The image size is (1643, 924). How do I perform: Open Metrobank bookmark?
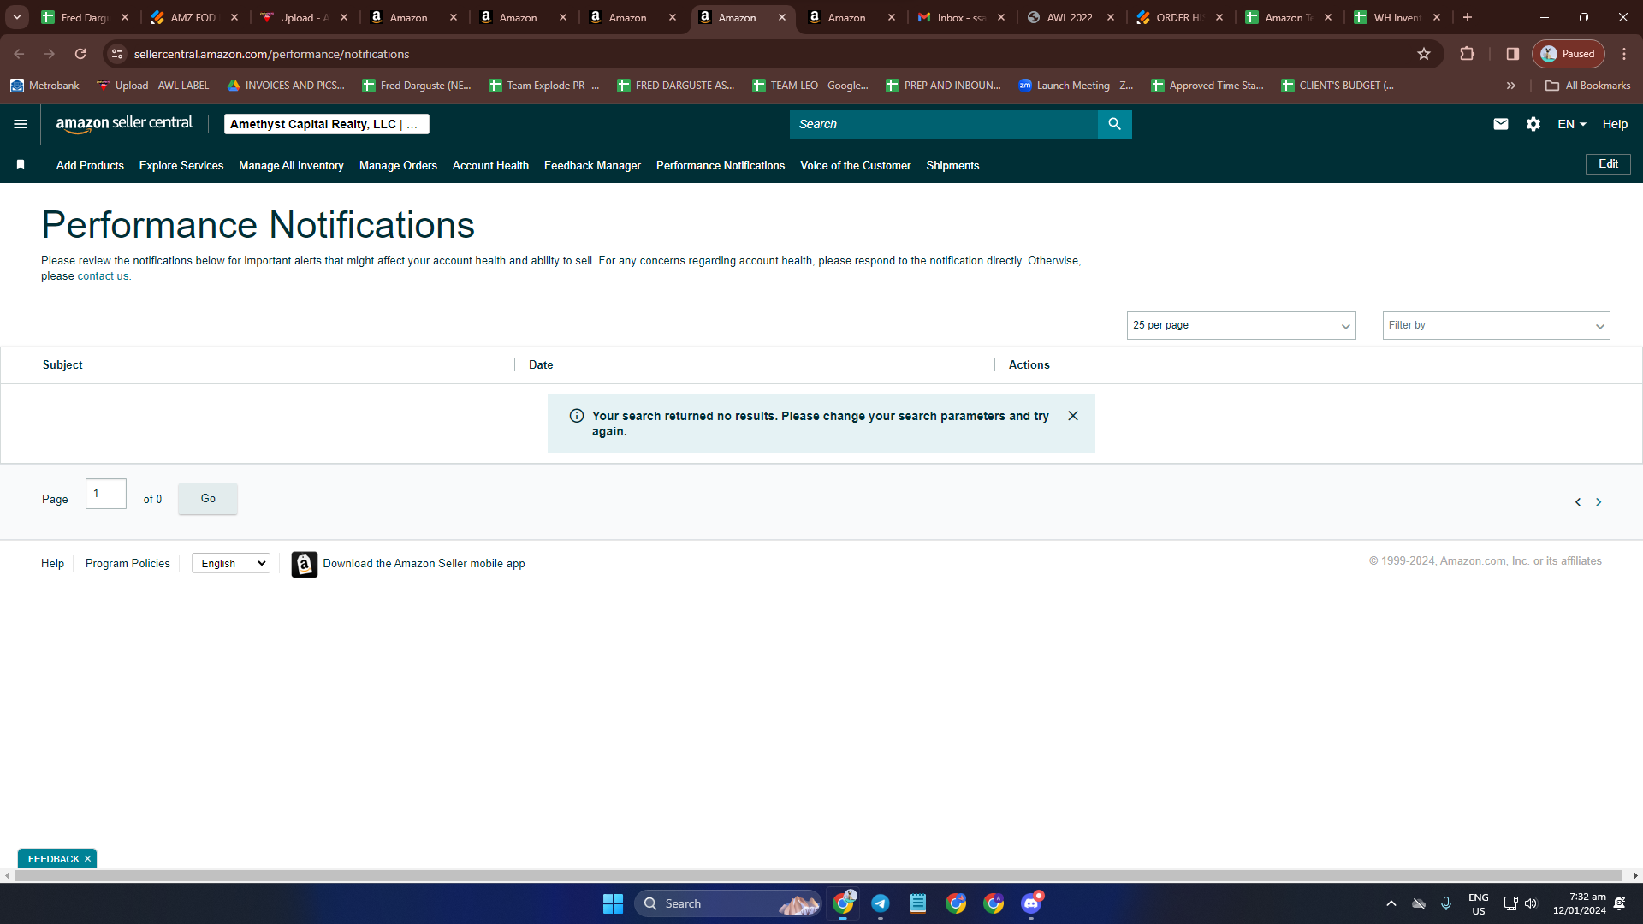pyautogui.click(x=44, y=86)
